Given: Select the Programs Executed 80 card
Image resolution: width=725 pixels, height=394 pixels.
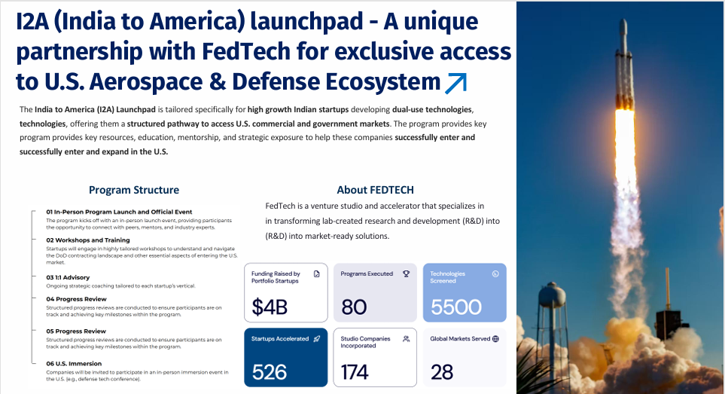Looking at the screenshot, I should (x=375, y=293).
